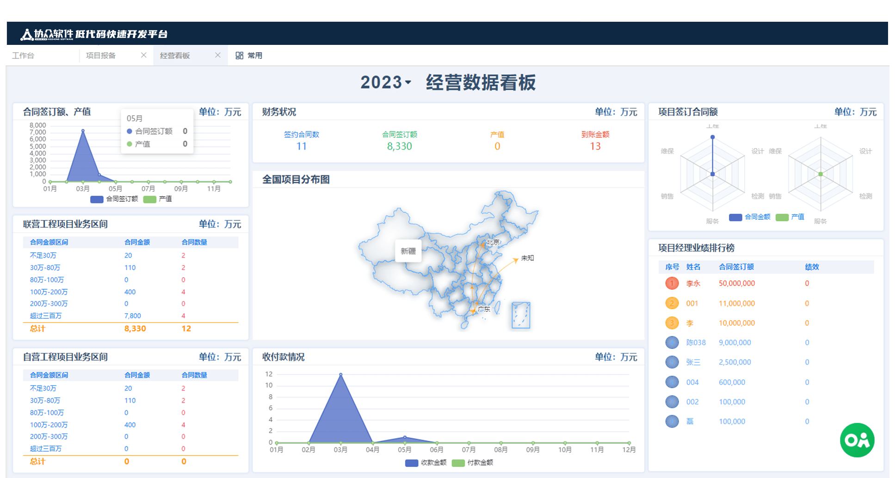
Task: Click the South China Sea inset map
Action: [521, 316]
